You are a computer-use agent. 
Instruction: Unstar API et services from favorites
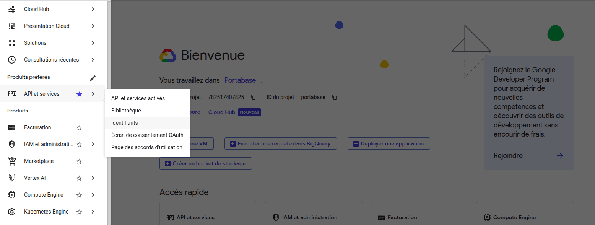point(79,93)
